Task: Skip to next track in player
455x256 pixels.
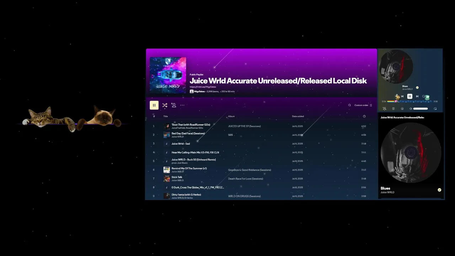Action: point(417,96)
